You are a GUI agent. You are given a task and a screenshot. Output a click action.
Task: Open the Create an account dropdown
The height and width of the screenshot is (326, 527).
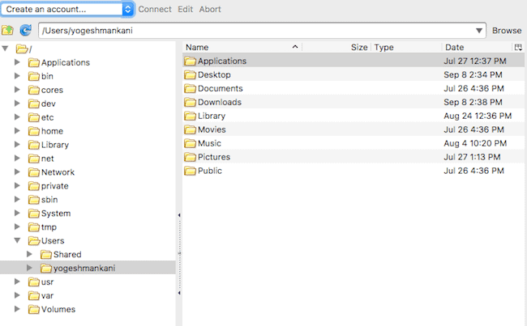click(x=67, y=9)
